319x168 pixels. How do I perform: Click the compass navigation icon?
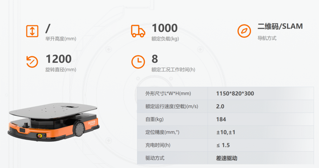tap(244, 31)
